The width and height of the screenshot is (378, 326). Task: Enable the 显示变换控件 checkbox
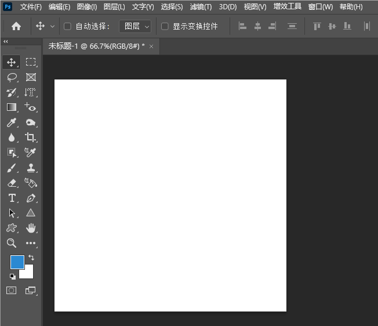[165, 26]
